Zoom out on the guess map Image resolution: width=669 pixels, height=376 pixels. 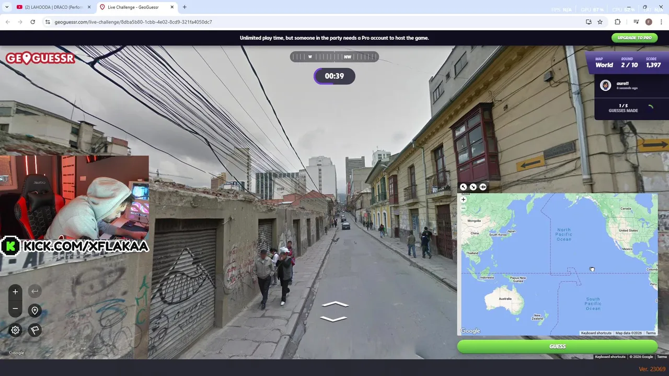pyautogui.click(x=463, y=208)
